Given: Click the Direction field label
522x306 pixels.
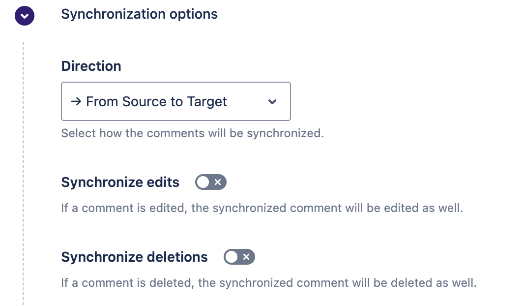Looking at the screenshot, I should 91,66.
